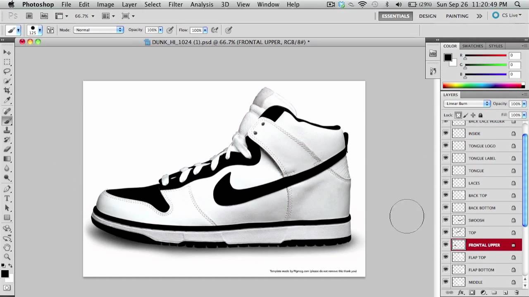
Task: Select the Path Selection tool
Action: [7, 208]
